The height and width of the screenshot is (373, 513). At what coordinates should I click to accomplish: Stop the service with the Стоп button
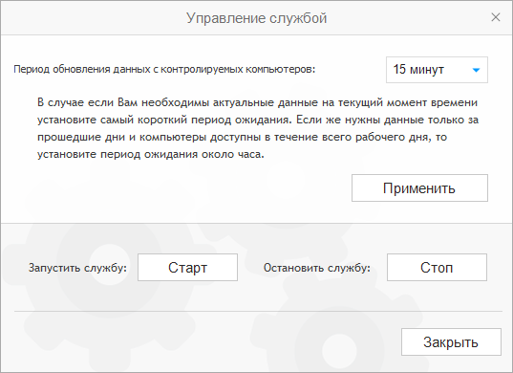[437, 267]
